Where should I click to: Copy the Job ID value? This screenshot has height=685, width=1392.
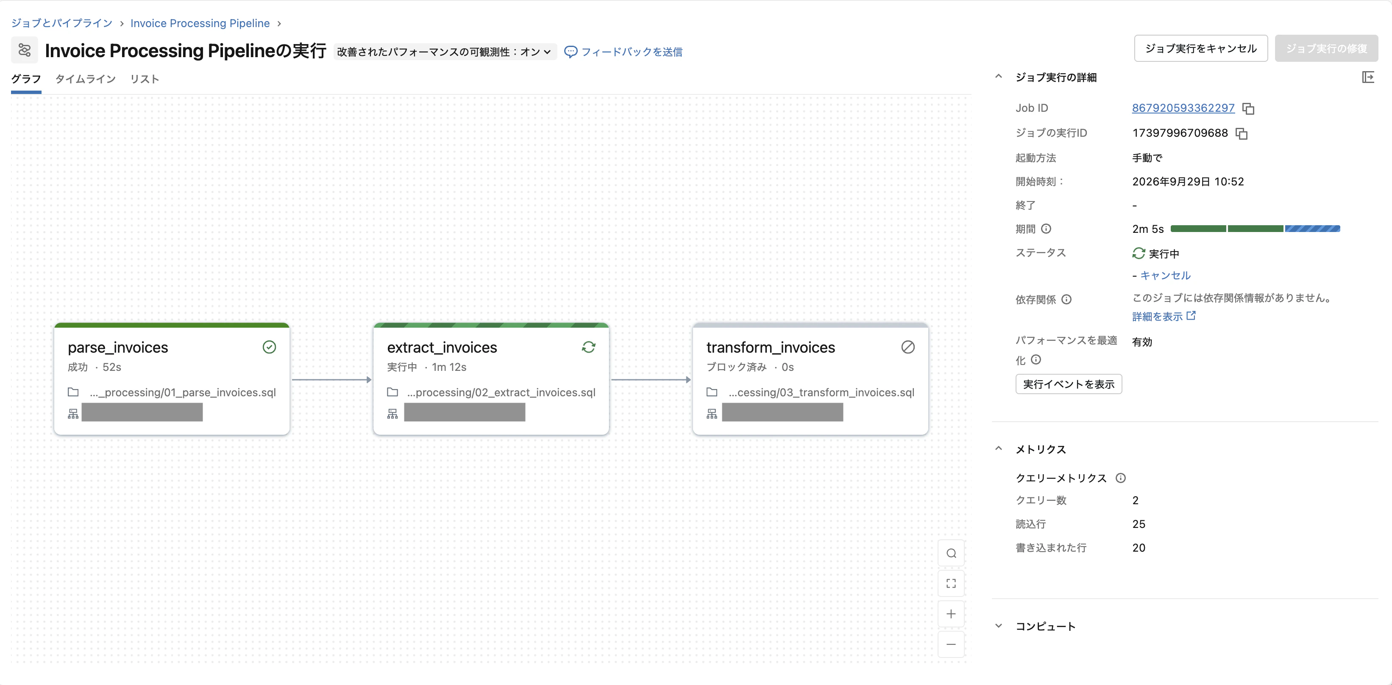click(1248, 108)
